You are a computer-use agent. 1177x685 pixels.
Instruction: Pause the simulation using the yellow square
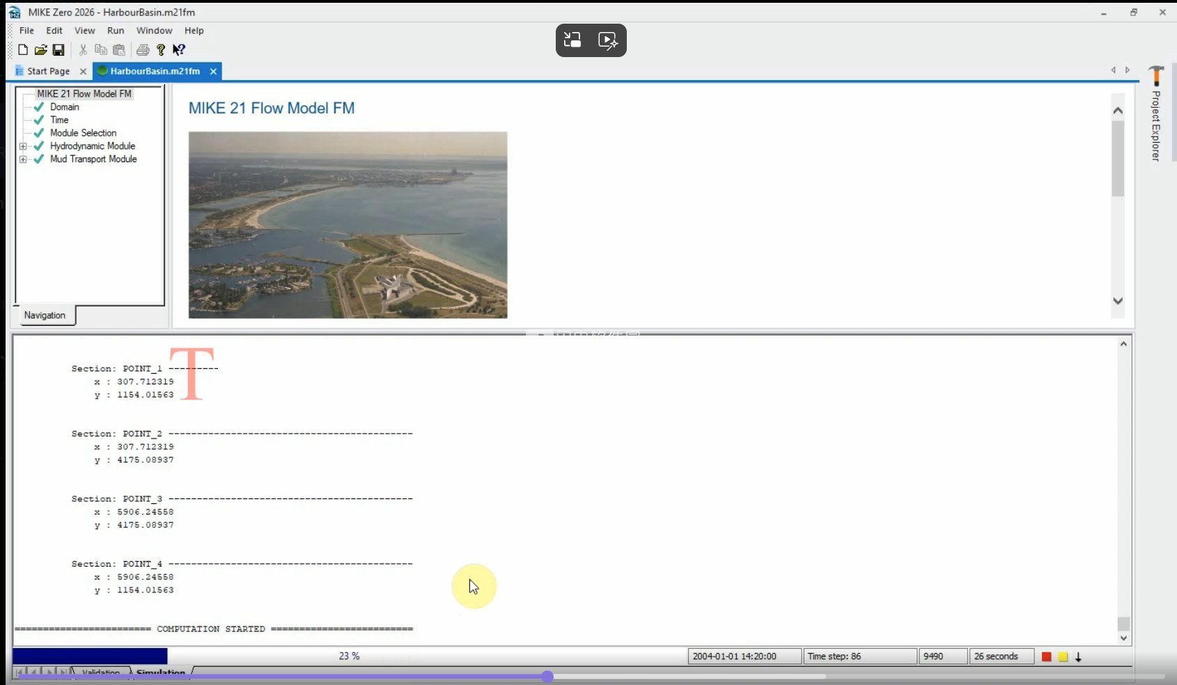1063,656
